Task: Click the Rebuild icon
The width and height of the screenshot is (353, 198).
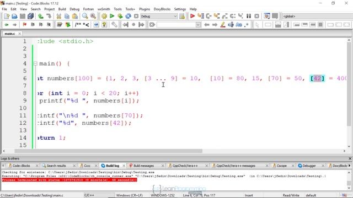Action: pyautogui.click(x=128, y=16)
